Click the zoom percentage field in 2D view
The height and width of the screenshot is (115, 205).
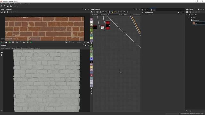(79, 42)
